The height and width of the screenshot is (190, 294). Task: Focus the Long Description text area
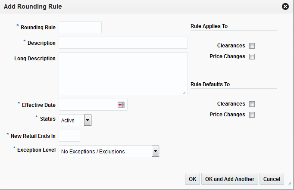[x=123, y=73]
